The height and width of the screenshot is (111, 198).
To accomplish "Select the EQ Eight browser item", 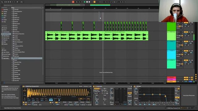I will click(27, 58).
